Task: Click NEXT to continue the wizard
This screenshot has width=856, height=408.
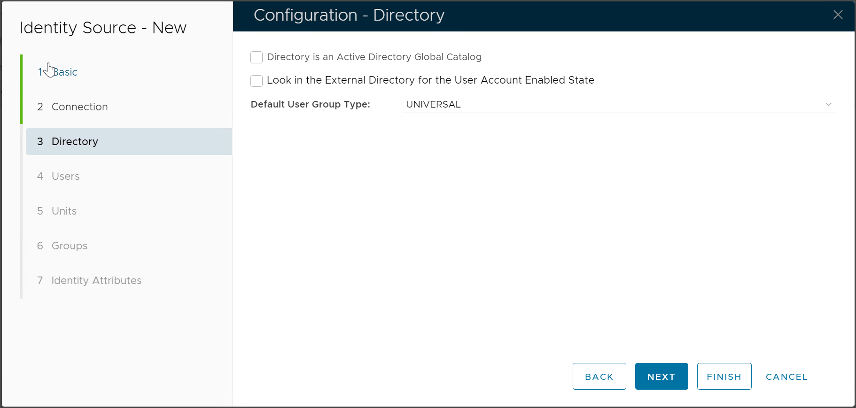Action: [x=661, y=377]
